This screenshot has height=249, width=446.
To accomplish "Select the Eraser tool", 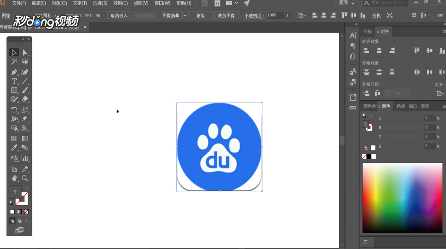I will coord(25,99).
